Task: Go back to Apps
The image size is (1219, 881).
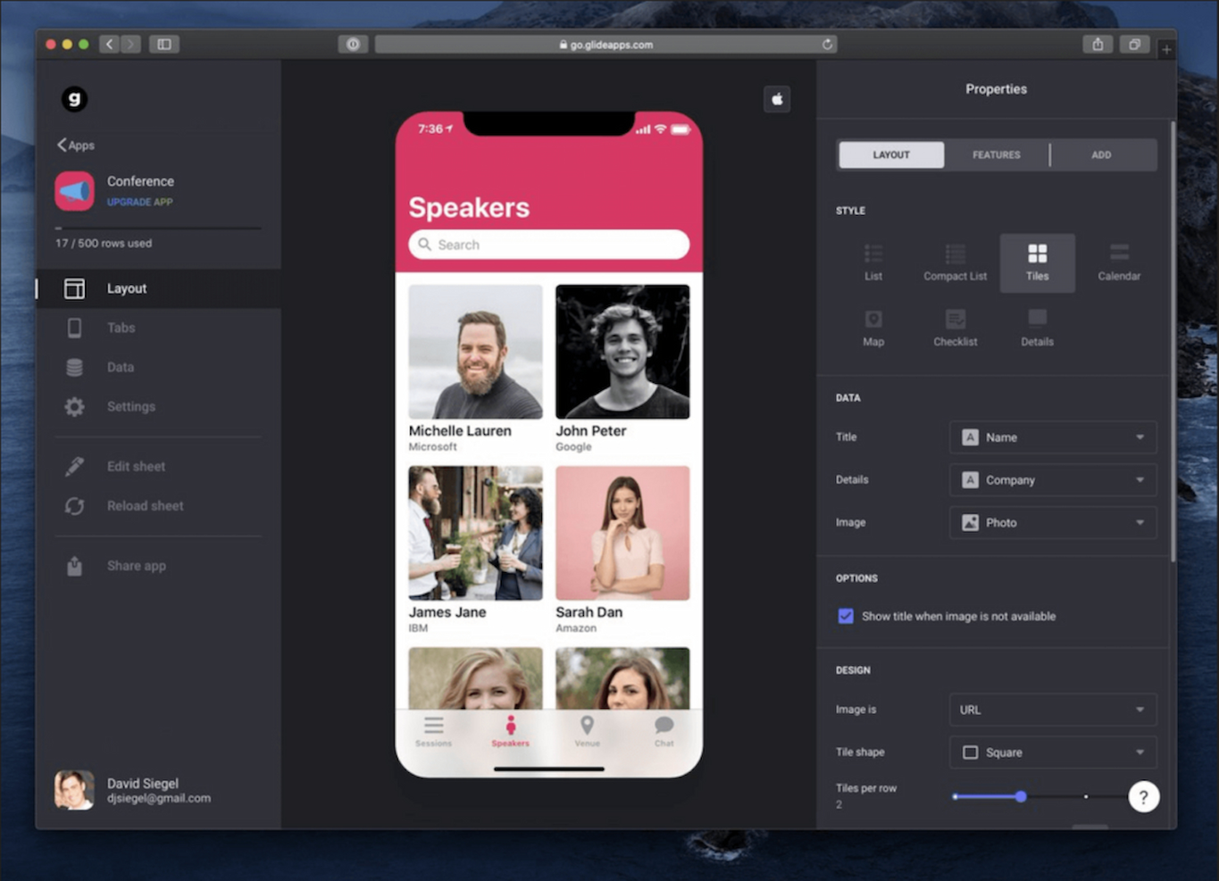Action: point(77,145)
